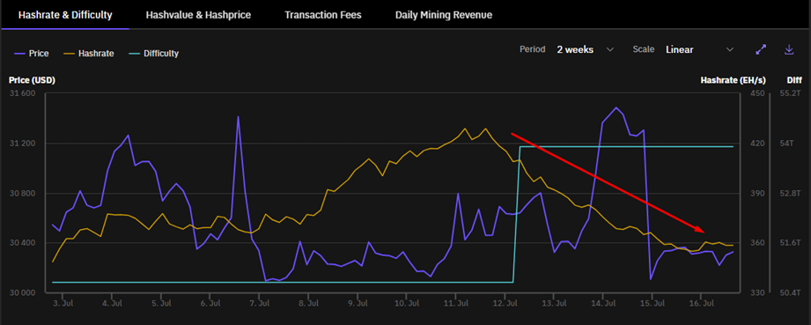
Task: Click the 10. Jul date label
Action: click(407, 303)
